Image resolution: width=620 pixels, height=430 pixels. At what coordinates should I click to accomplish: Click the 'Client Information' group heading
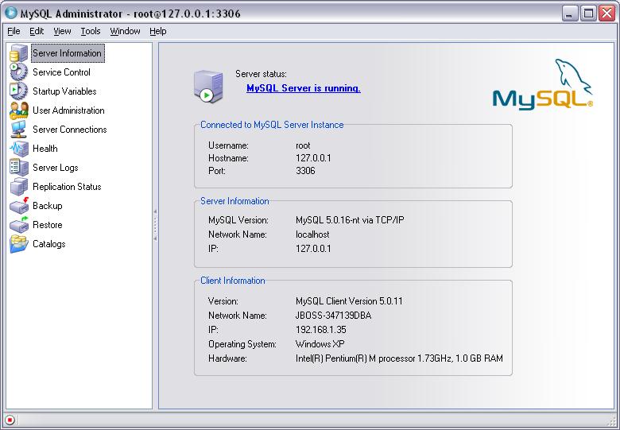tap(232, 281)
